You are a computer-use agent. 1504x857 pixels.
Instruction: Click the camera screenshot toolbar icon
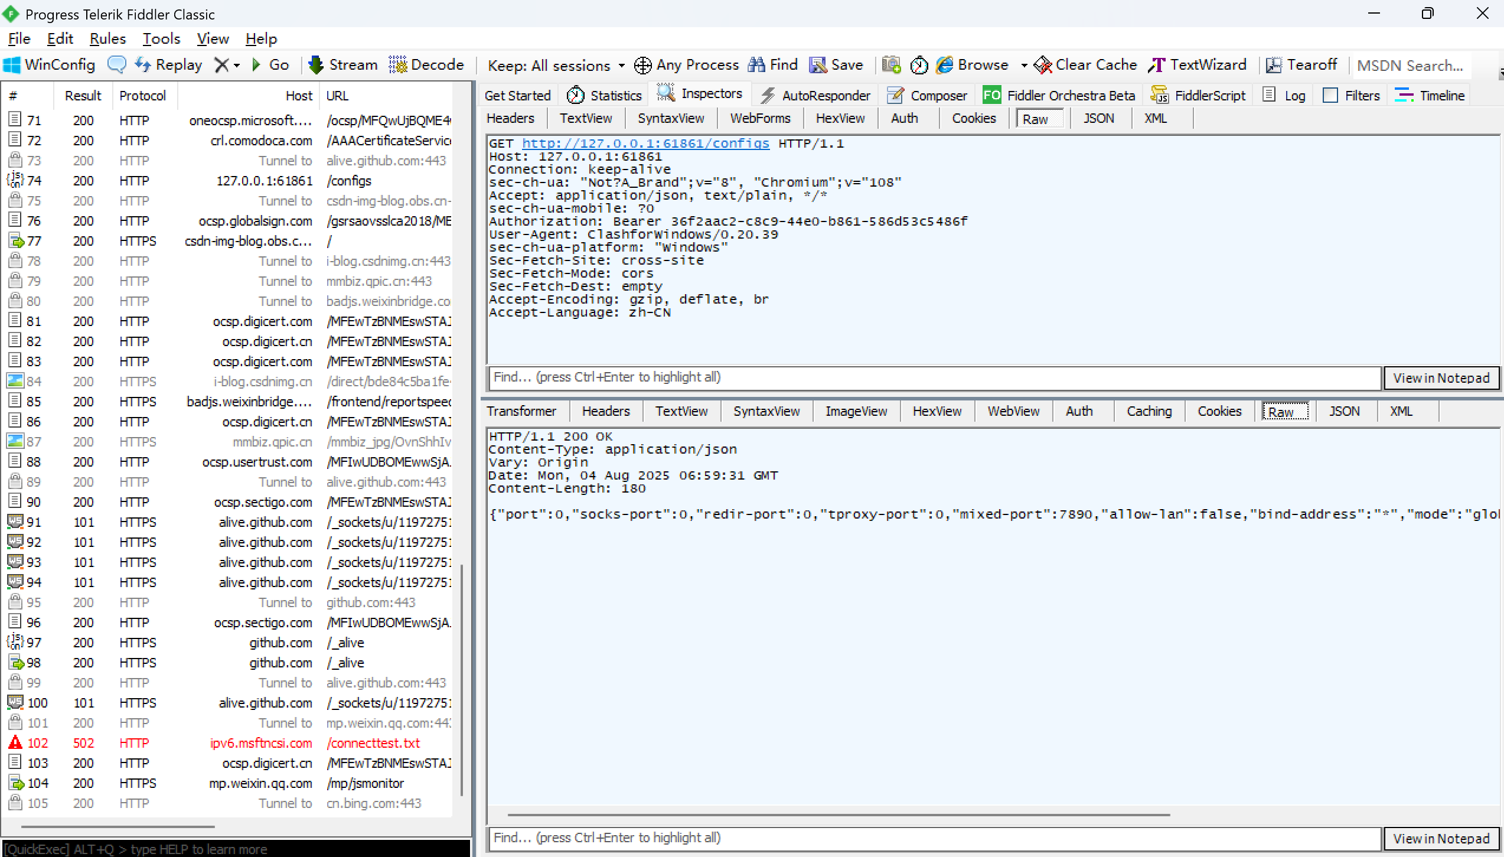pos(891,65)
